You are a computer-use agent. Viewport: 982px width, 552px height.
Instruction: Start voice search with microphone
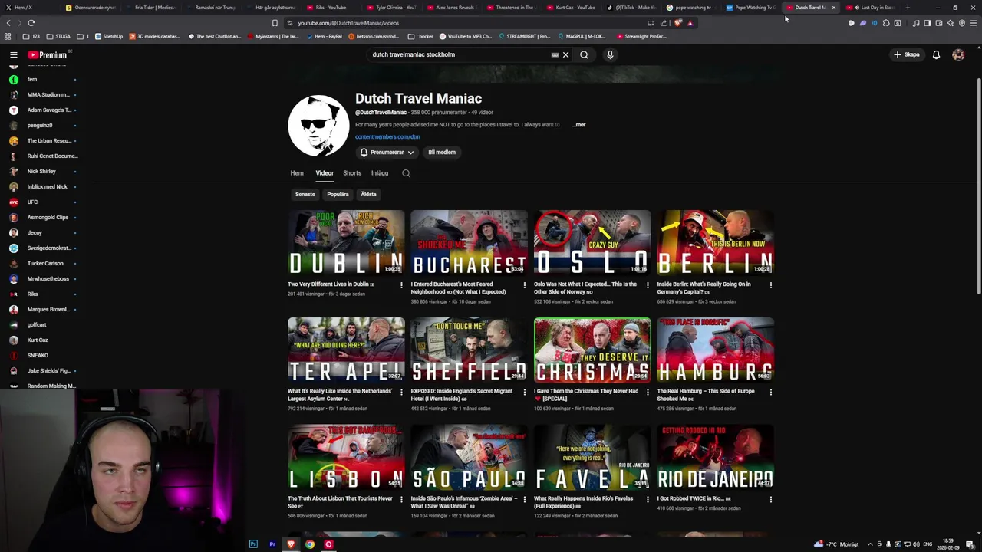click(x=610, y=54)
